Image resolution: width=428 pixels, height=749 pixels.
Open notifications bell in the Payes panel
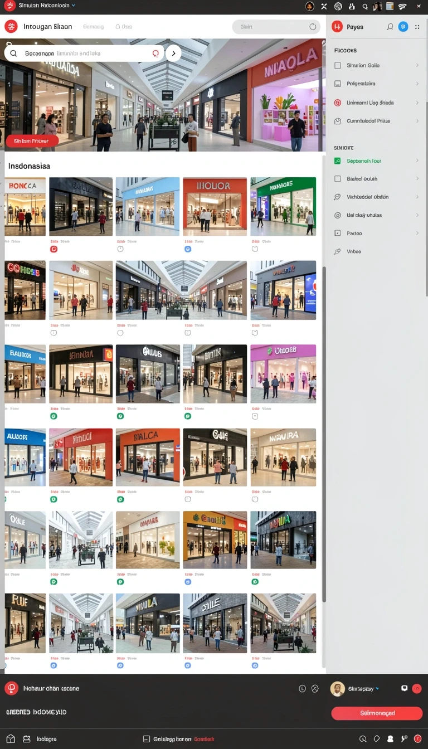pos(390,27)
